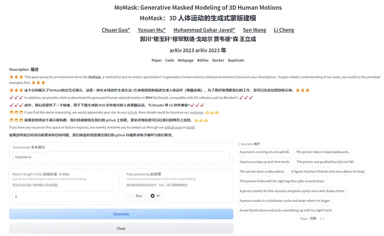Open the Docker link
Image resolution: width=384 pixels, height=236 pixels.
218,60
